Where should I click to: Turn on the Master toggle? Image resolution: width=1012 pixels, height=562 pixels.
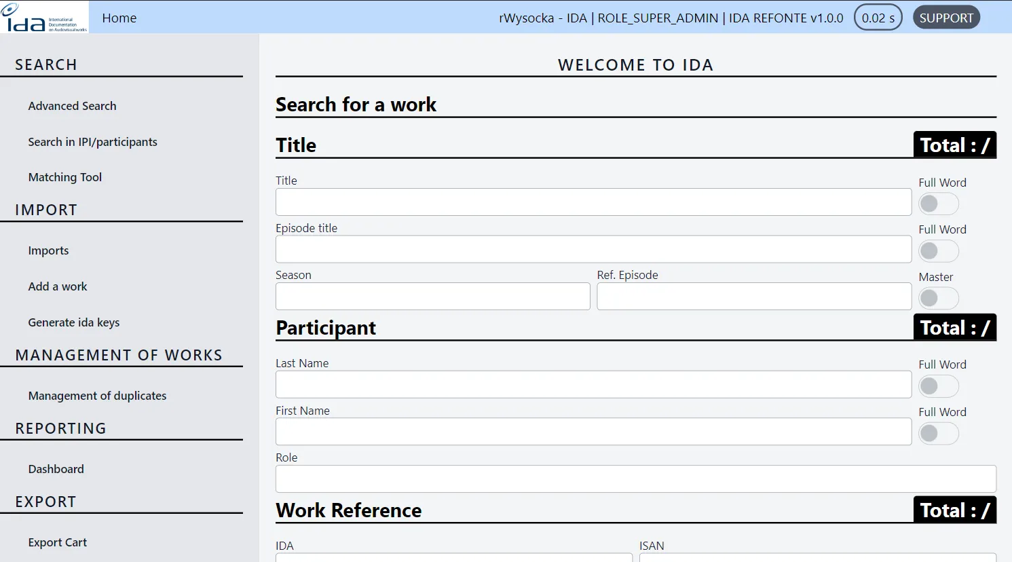939,298
